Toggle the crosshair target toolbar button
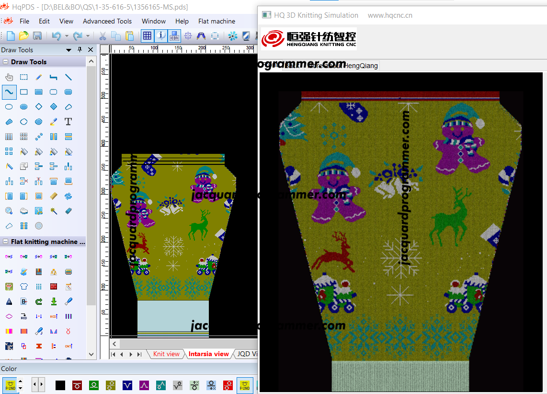 (x=188, y=35)
